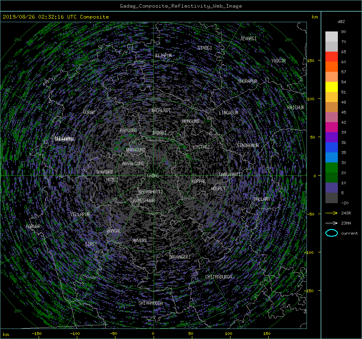This screenshot has width=362, height=339.
Task: Select the red 65 dBZ color swatch
Action: click(331, 56)
